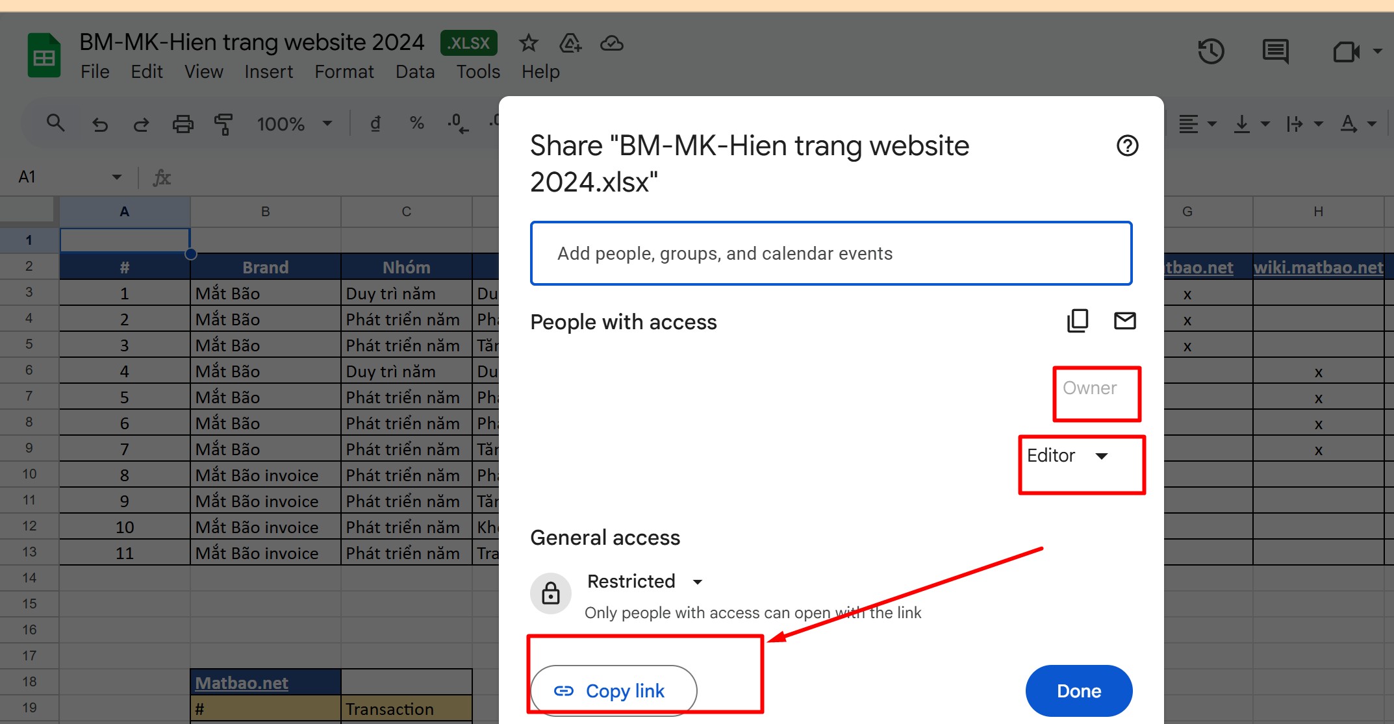1394x724 pixels.
Task: Open the Google Sheets home icon
Action: point(44,55)
